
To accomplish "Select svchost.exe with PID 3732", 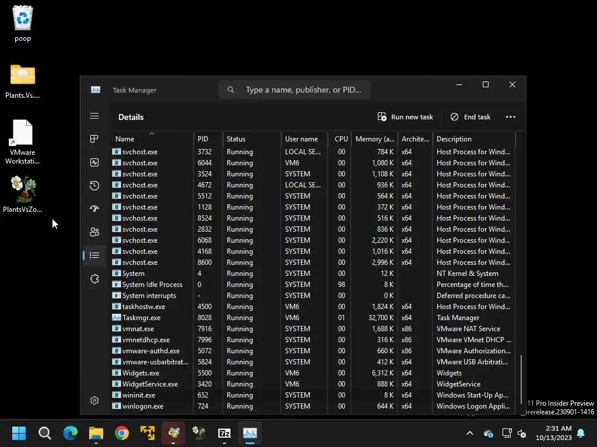I will pos(313,151).
